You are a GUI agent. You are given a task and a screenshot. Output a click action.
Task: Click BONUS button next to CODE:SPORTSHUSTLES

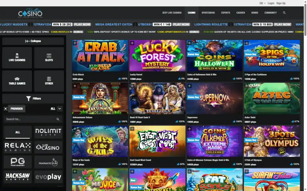click(194, 32)
